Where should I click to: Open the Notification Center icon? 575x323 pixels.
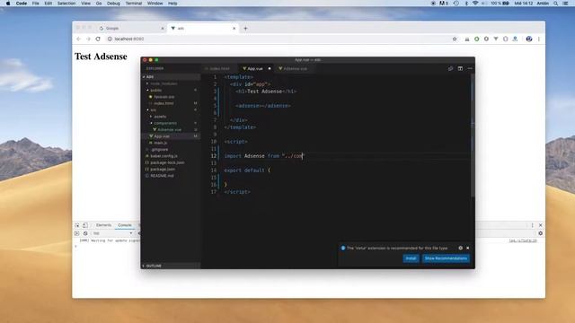(565, 4)
